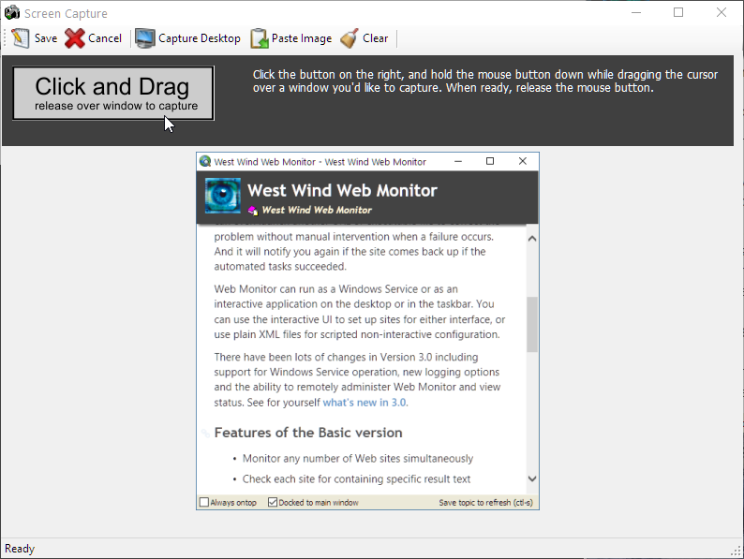Click the red X Cancel icon
The image size is (744, 559).
[x=75, y=38]
